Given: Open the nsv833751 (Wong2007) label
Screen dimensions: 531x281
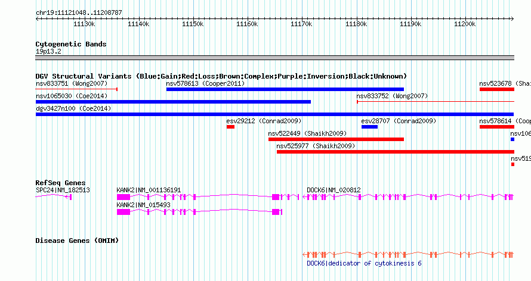Looking at the screenshot, I should click(x=72, y=83).
